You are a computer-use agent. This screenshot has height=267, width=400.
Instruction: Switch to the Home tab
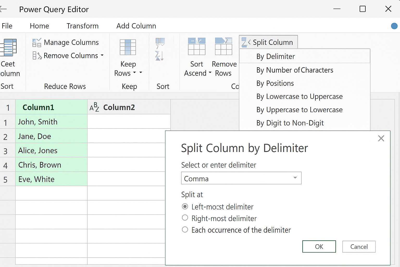39,26
